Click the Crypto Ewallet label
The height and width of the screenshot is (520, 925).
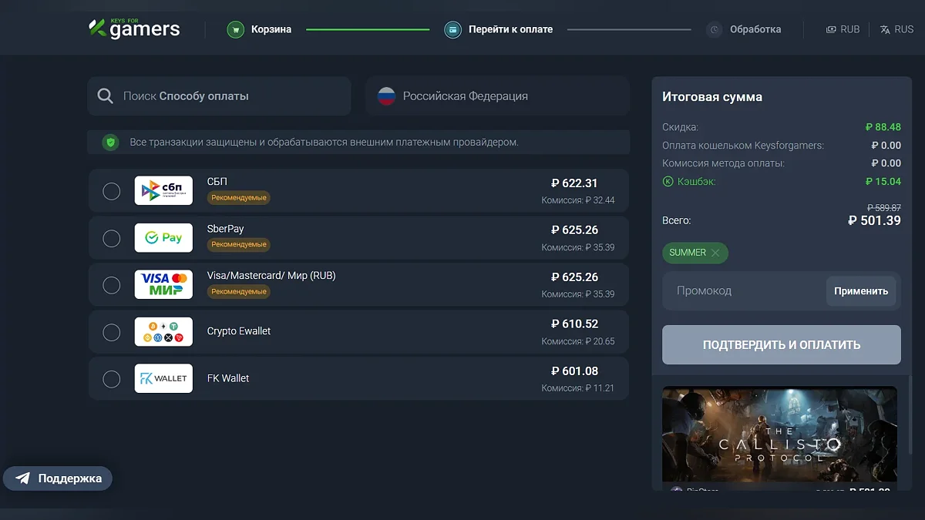click(x=239, y=331)
